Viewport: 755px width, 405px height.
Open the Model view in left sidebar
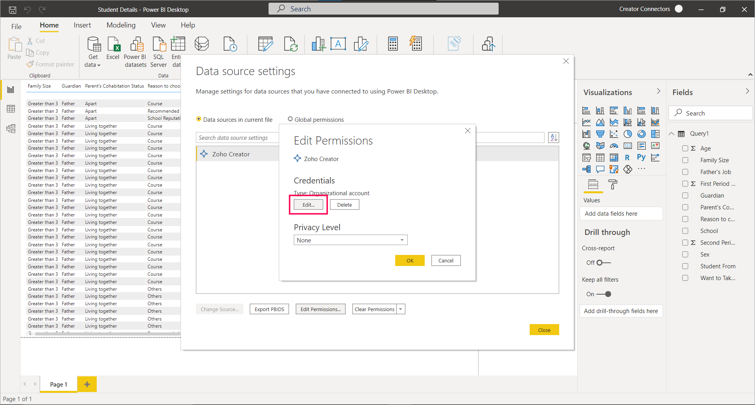pyautogui.click(x=11, y=128)
